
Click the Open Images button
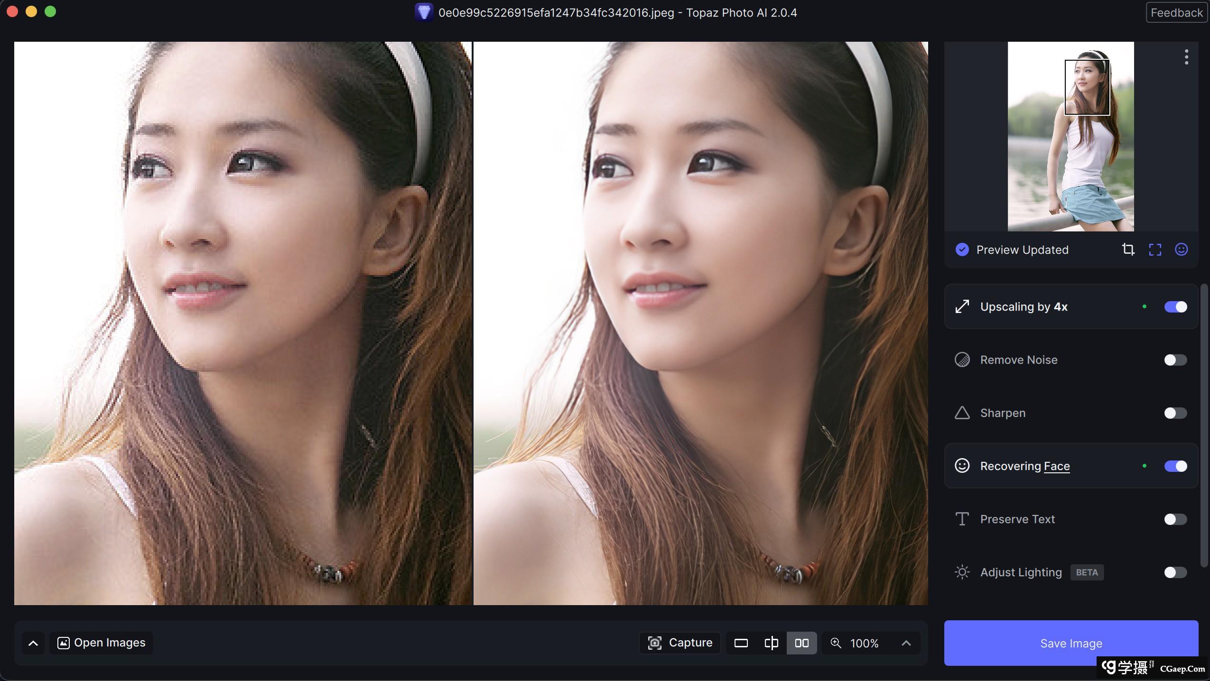point(101,643)
